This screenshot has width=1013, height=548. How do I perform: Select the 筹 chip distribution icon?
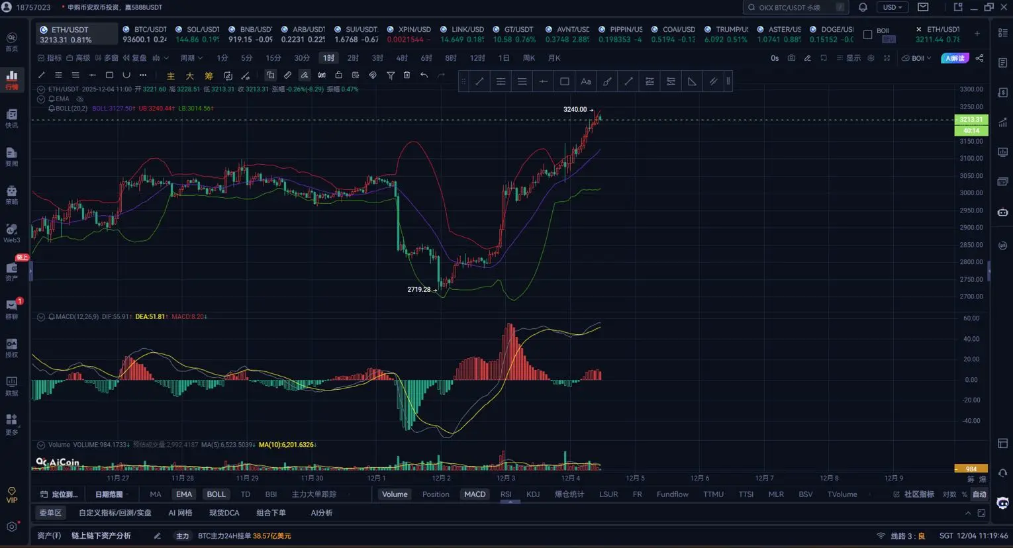click(x=209, y=76)
